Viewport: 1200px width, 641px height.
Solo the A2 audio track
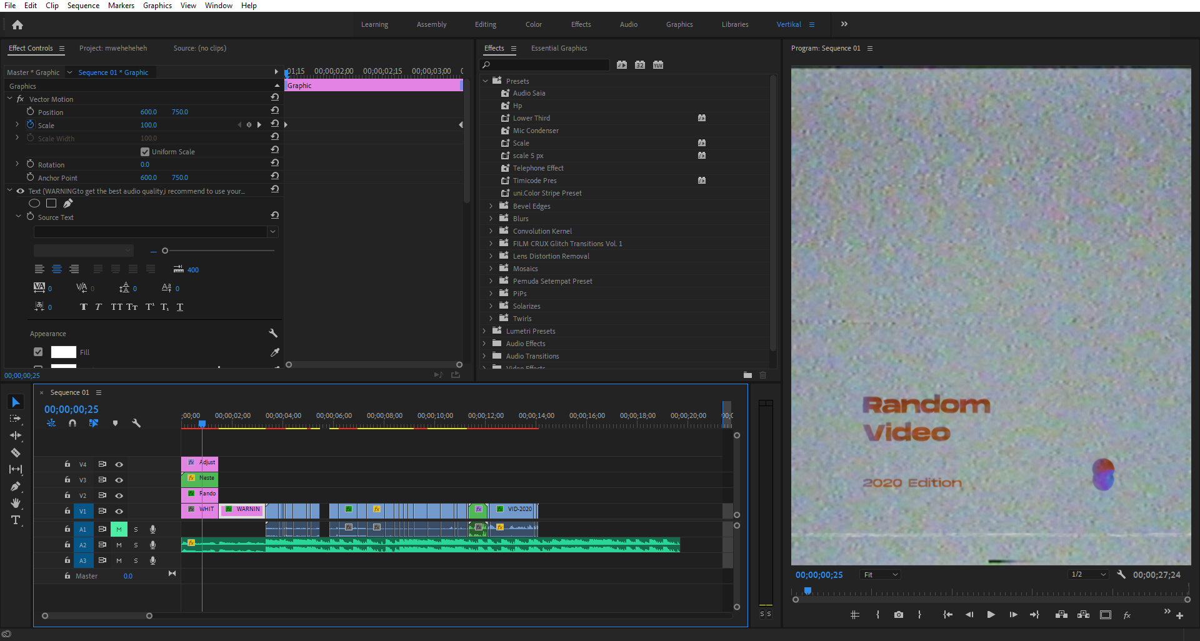coord(136,545)
